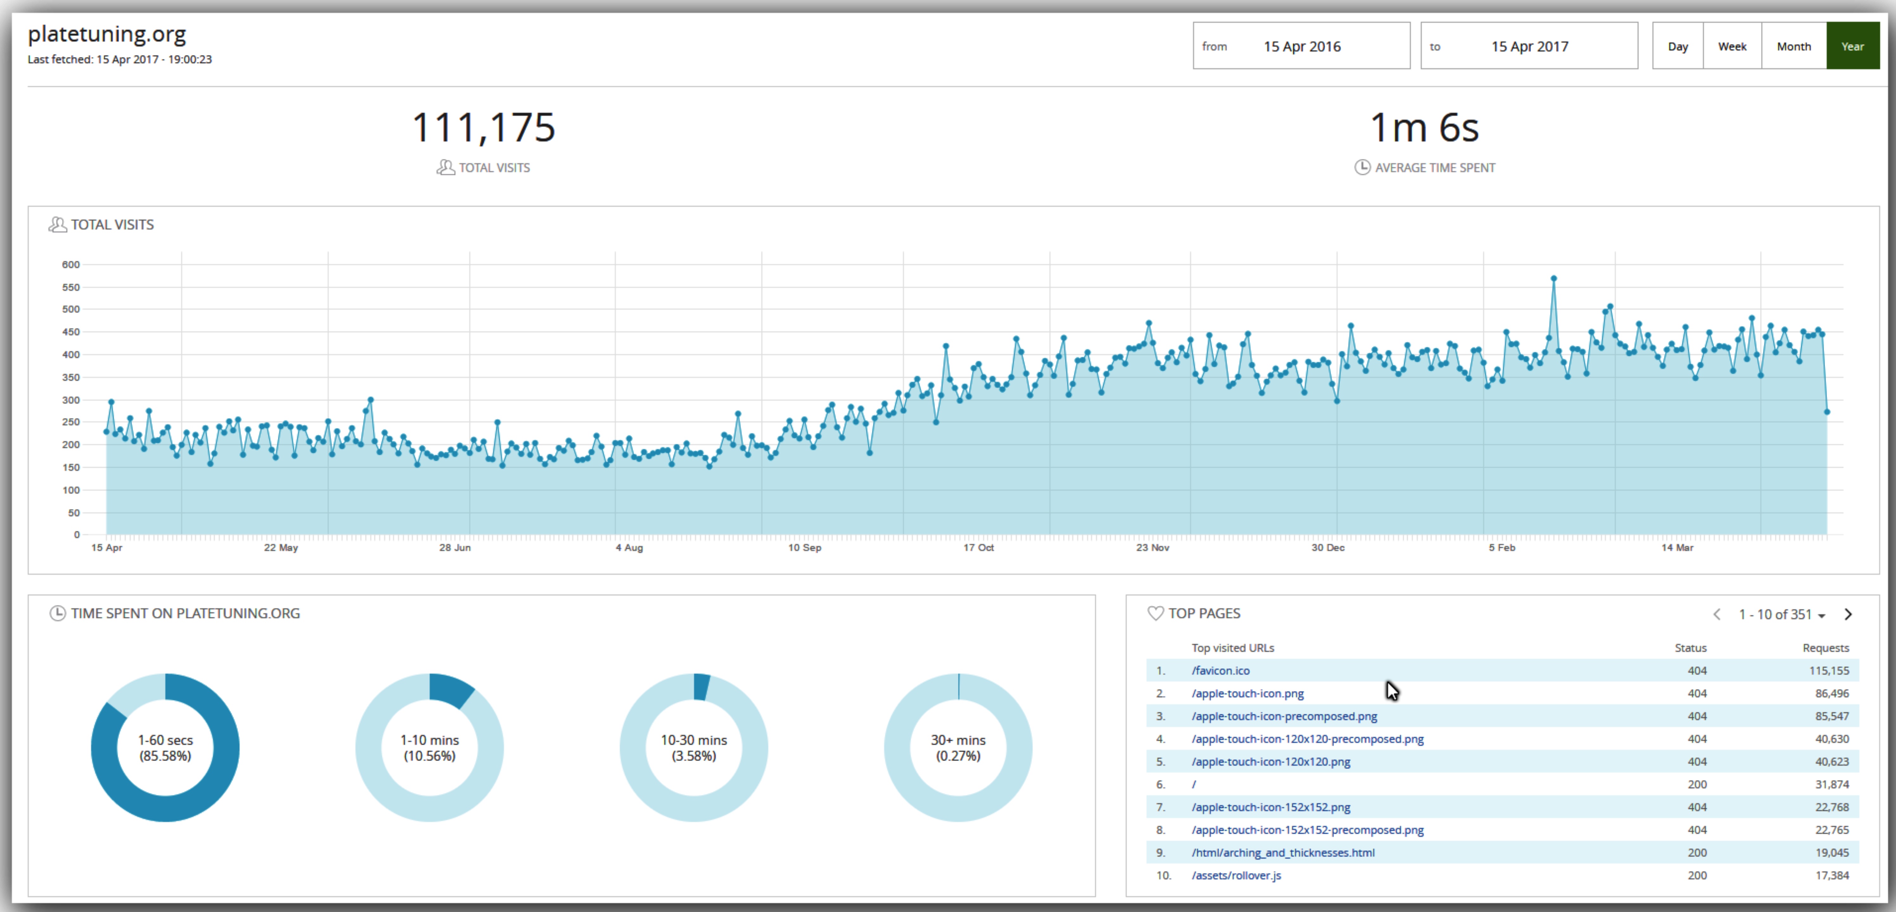Open /apple-touch-icon-120x120.png link

point(1271,762)
